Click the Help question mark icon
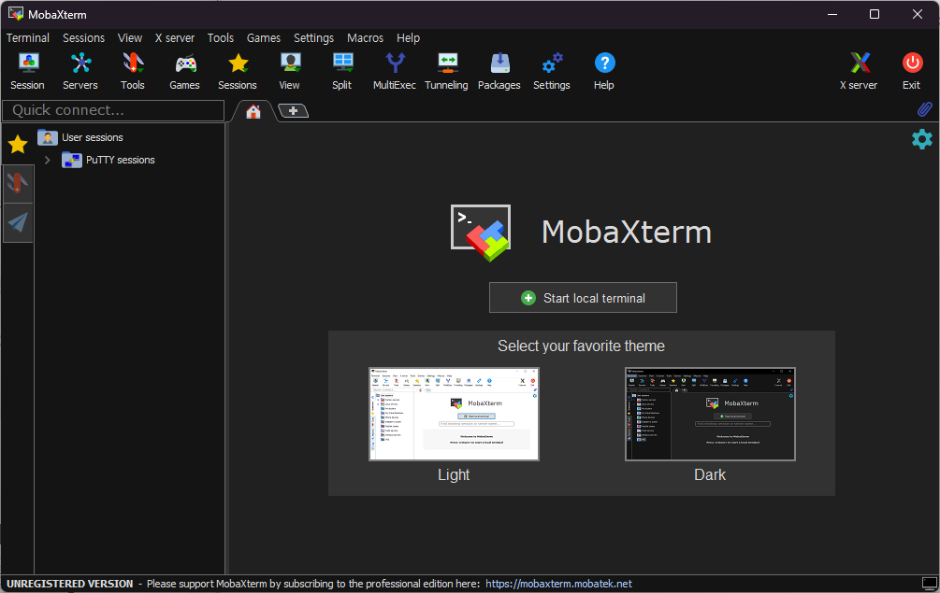The width and height of the screenshot is (940, 593). click(x=604, y=63)
